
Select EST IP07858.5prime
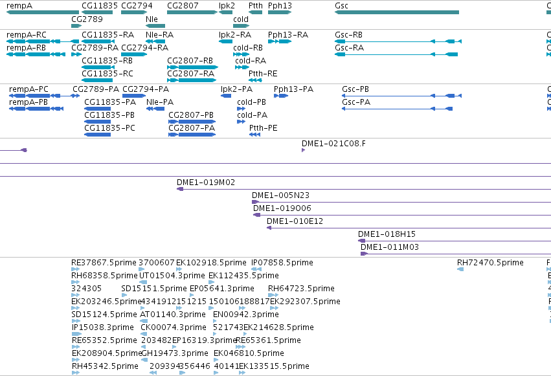pyautogui.click(x=256, y=269)
